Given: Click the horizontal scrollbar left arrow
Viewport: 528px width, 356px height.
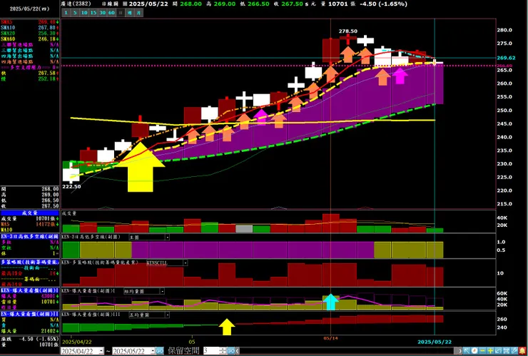Looking at the screenshot, I should pyautogui.click(x=237, y=351).
